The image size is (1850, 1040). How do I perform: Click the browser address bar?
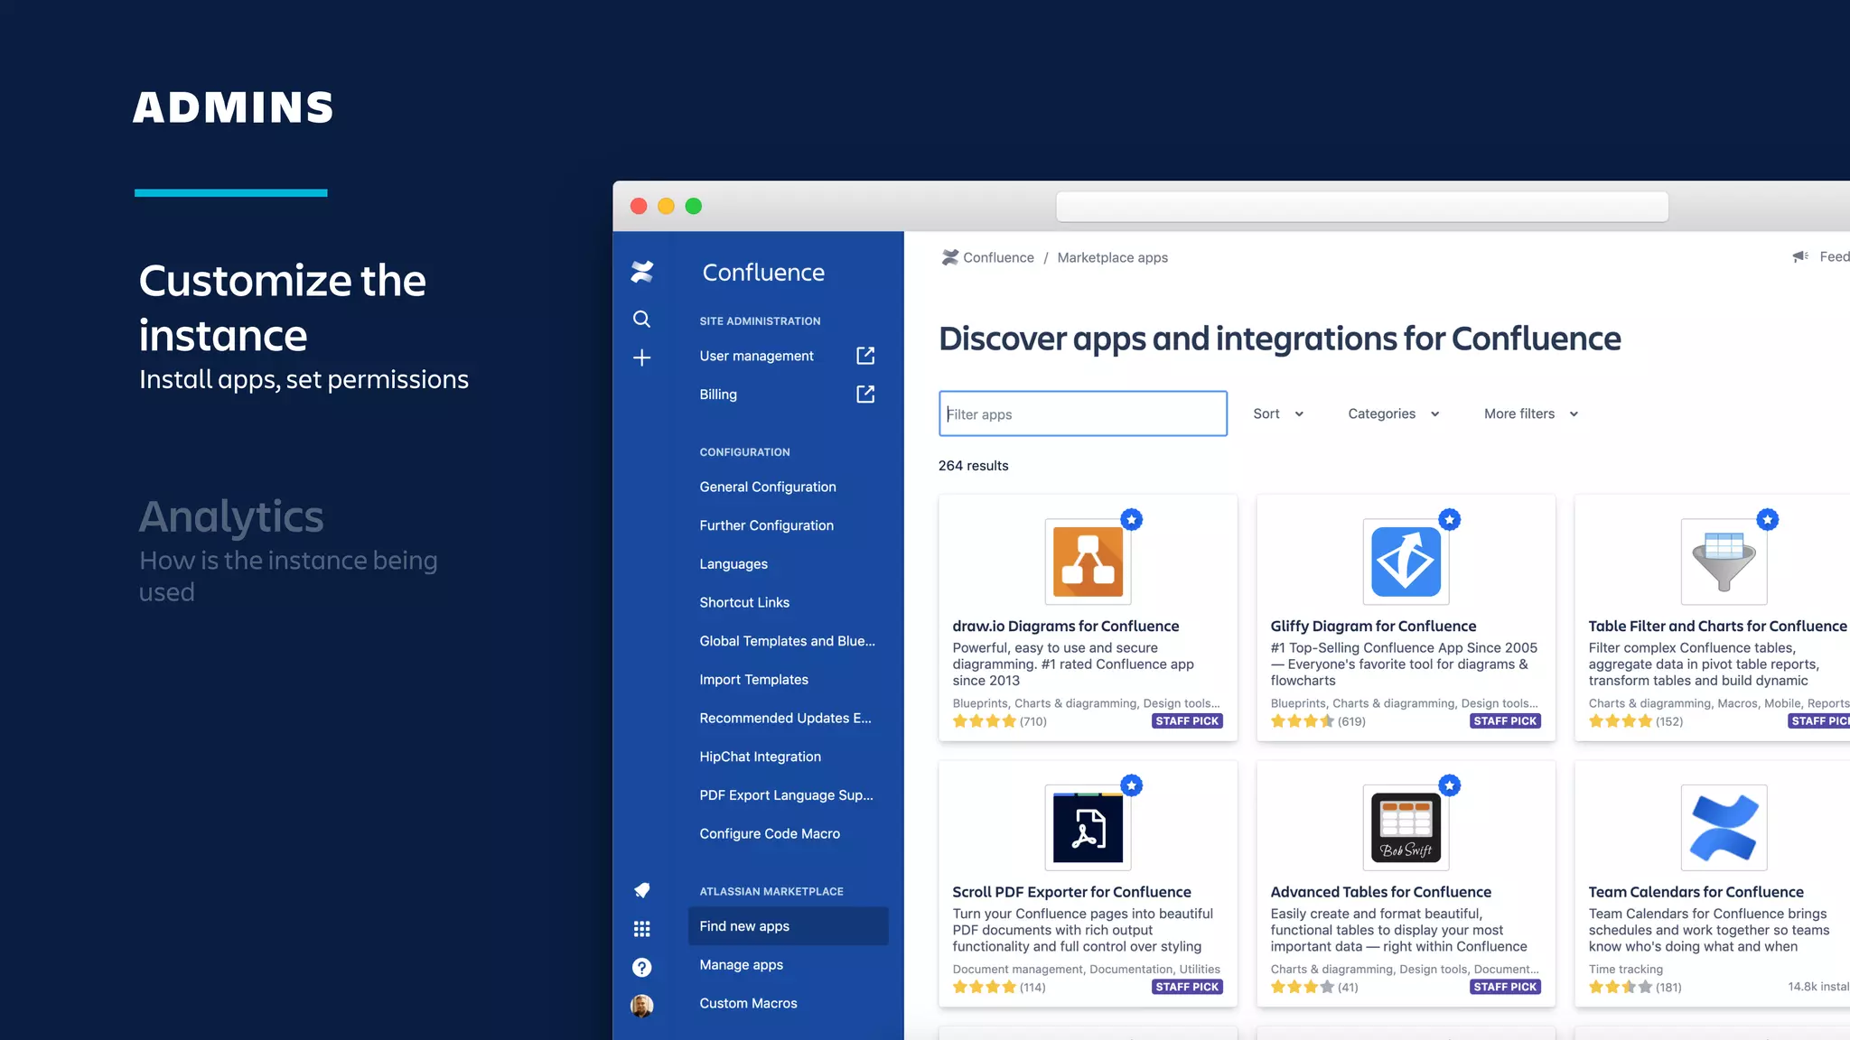point(1361,207)
